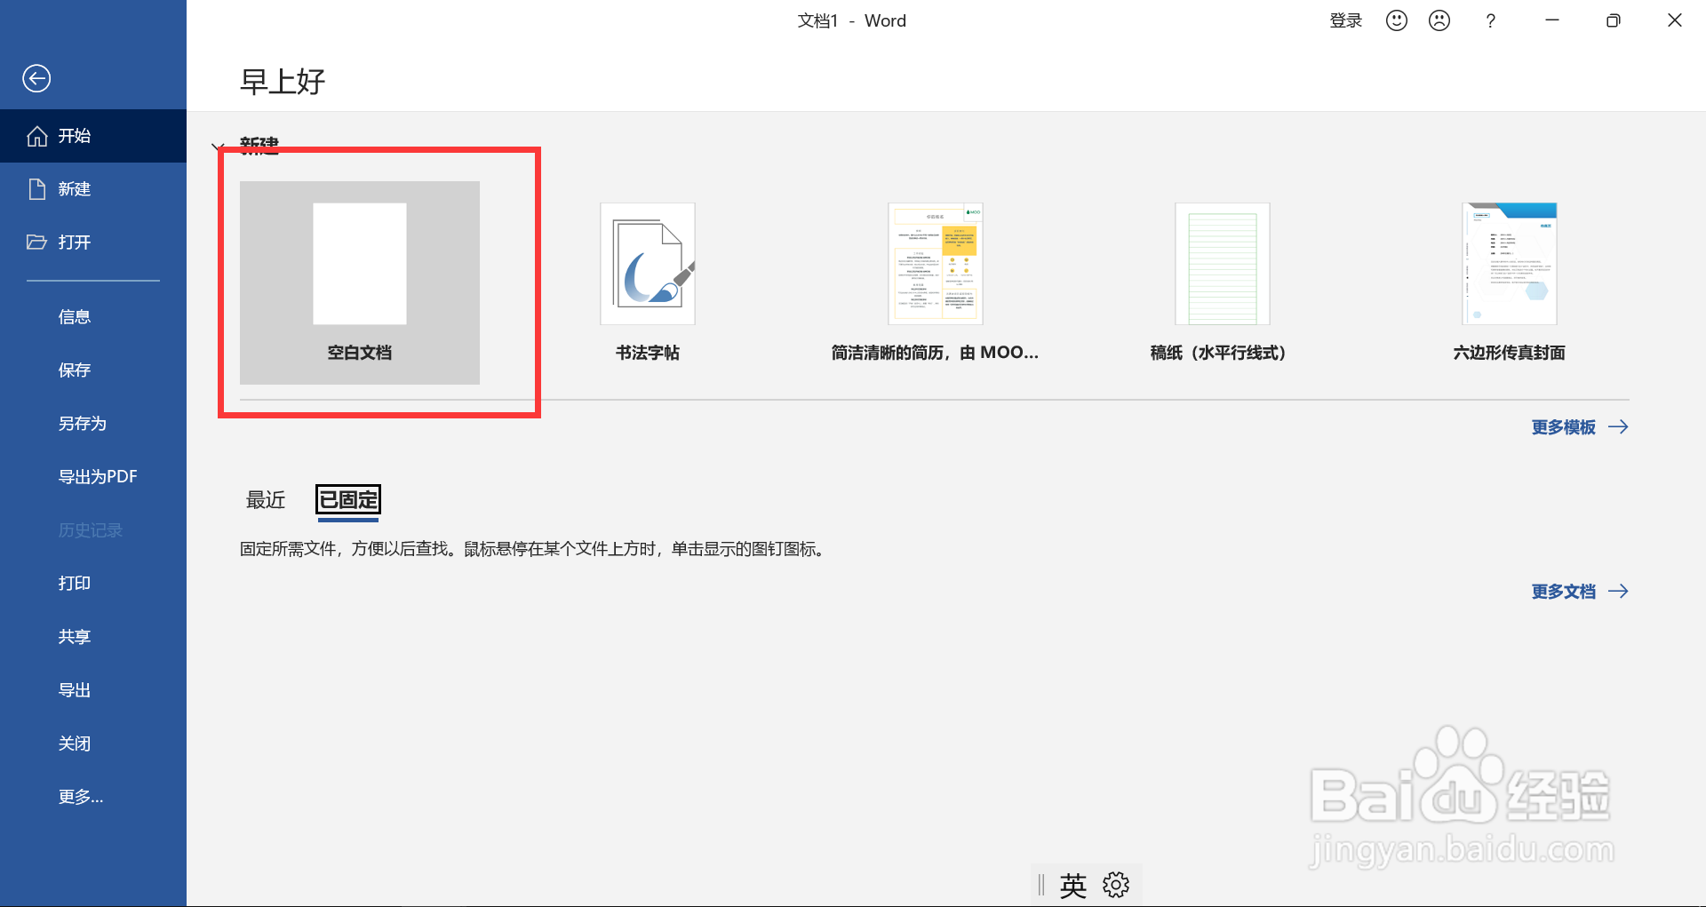Choose the 稿纸（水平行线式）template
The image size is (1706, 907).
tap(1222, 282)
